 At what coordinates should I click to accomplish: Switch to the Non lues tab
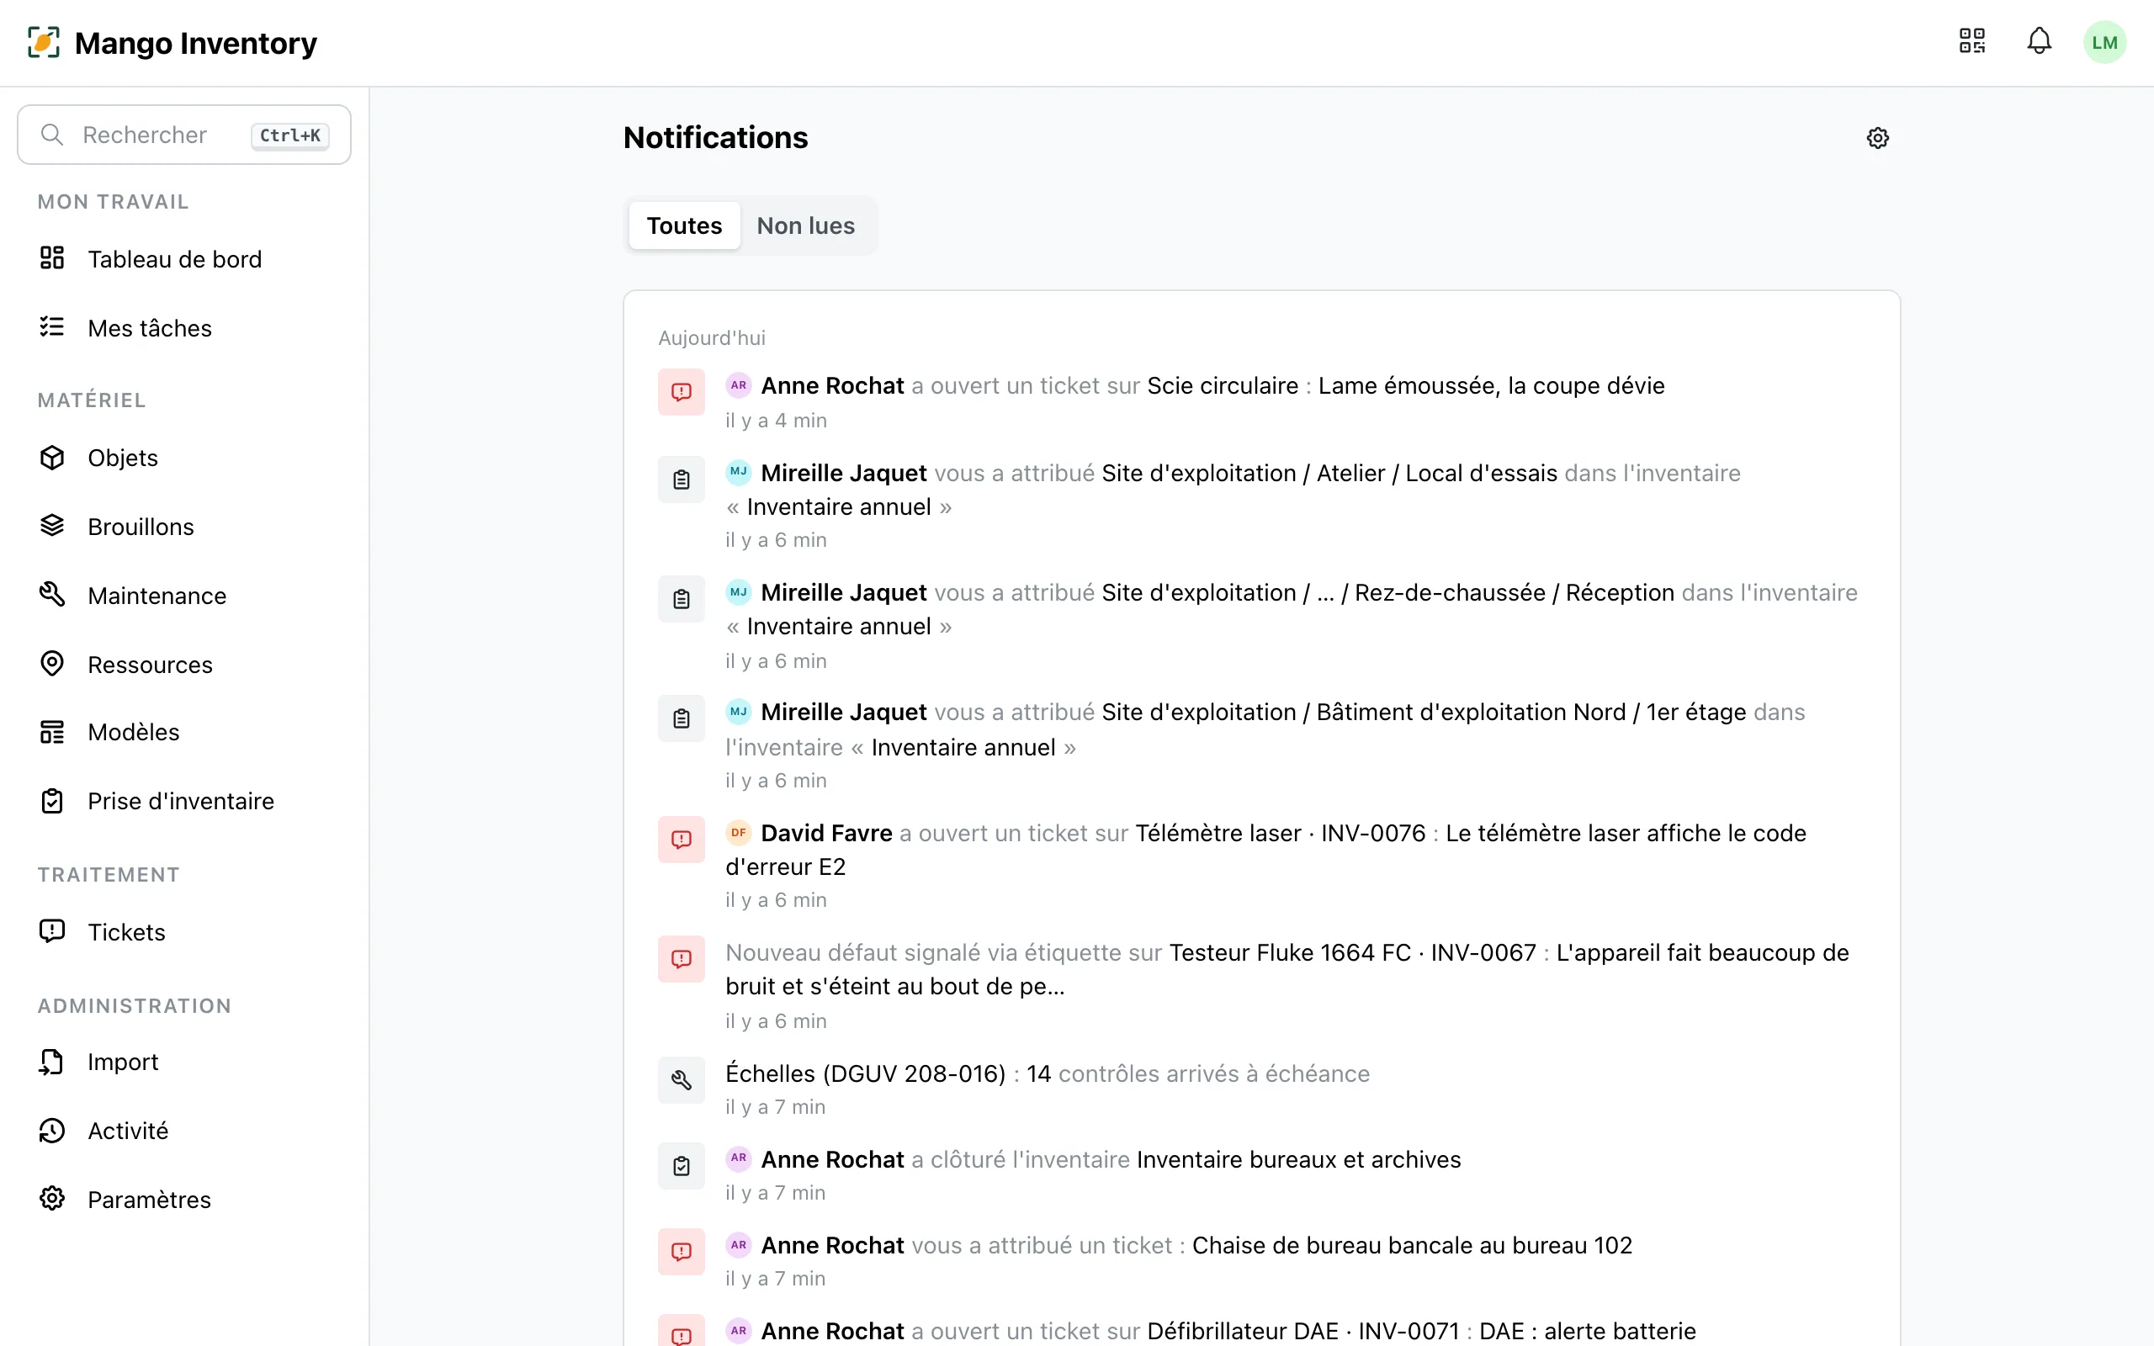[805, 225]
